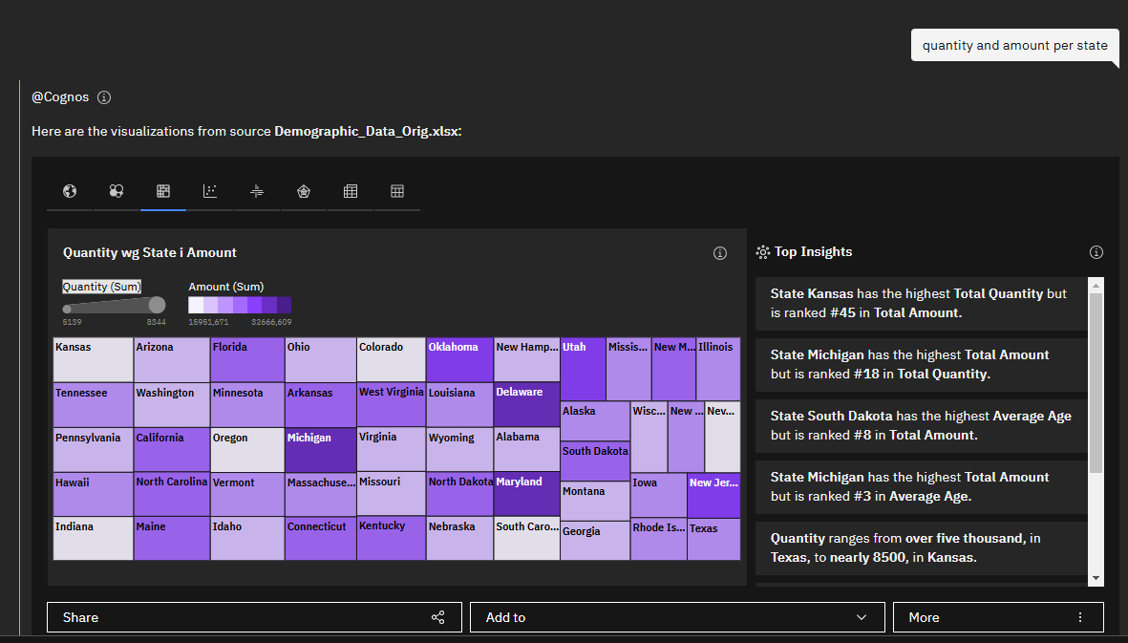
Task: Click the Demographic_Data_Orig.xlsx source name
Action: click(x=368, y=131)
